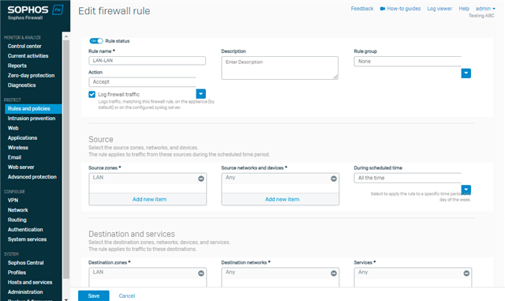Image resolution: width=505 pixels, height=301 pixels.
Task: Open the Action dropdown arrow
Action: tap(200, 94)
